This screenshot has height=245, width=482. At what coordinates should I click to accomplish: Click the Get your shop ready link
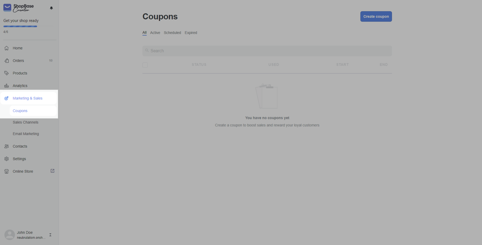[x=21, y=21]
